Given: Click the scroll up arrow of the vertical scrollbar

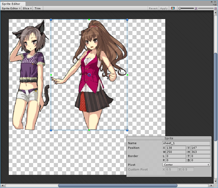Looking at the screenshot, I should click(x=215, y=12).
